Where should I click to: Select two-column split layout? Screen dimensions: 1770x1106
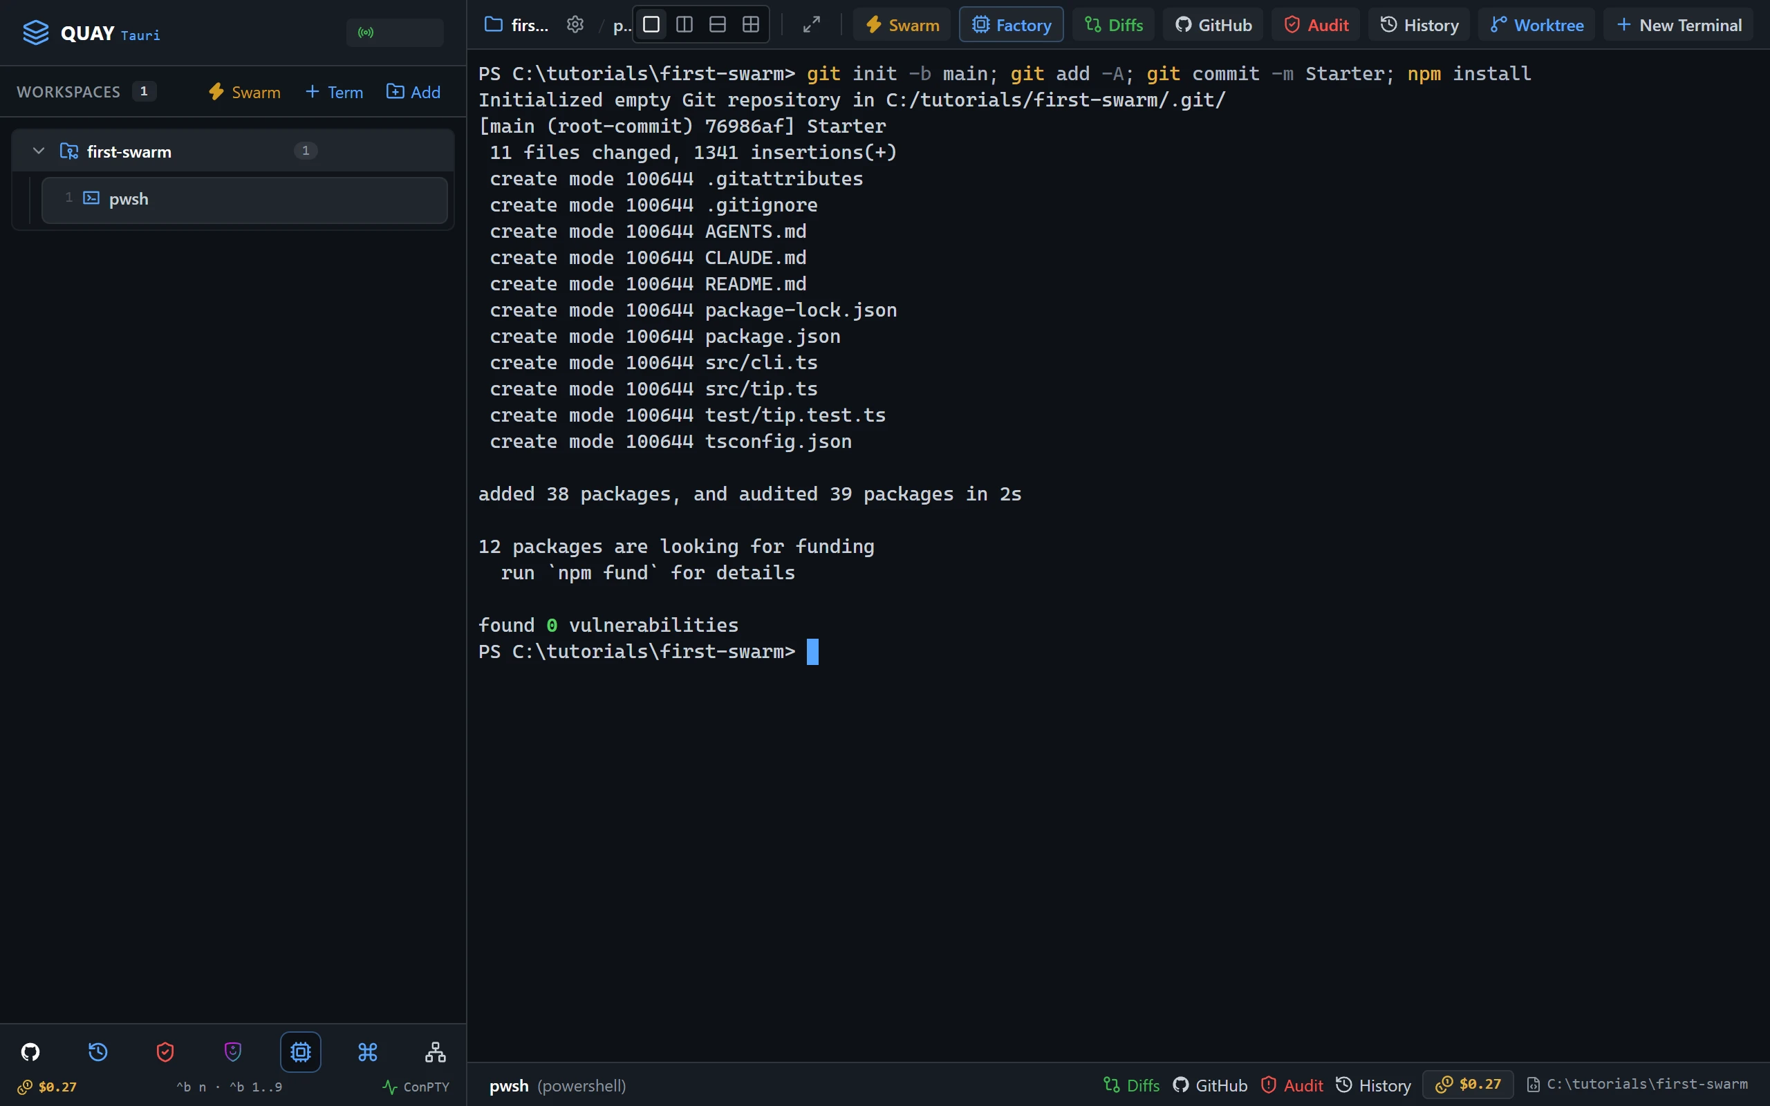tap(684, 25)
